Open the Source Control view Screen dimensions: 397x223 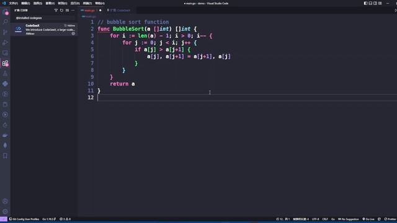[x=5, y=32]
